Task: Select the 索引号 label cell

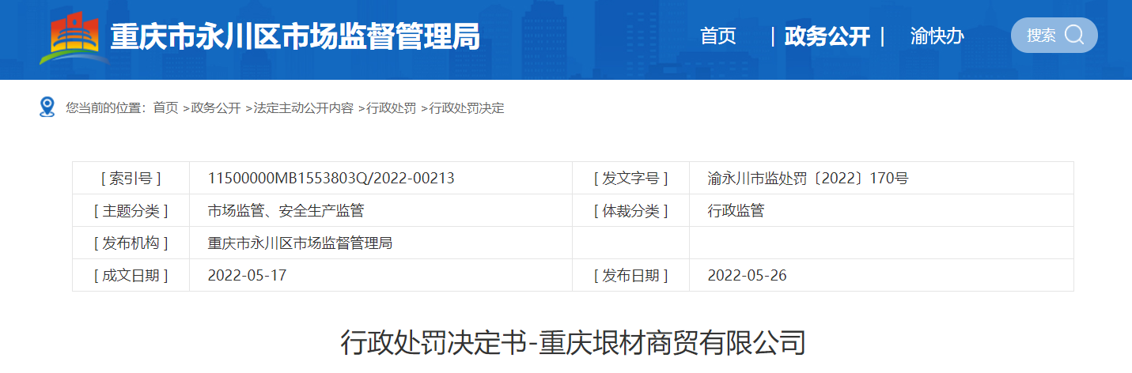Action: click(131, 179)
